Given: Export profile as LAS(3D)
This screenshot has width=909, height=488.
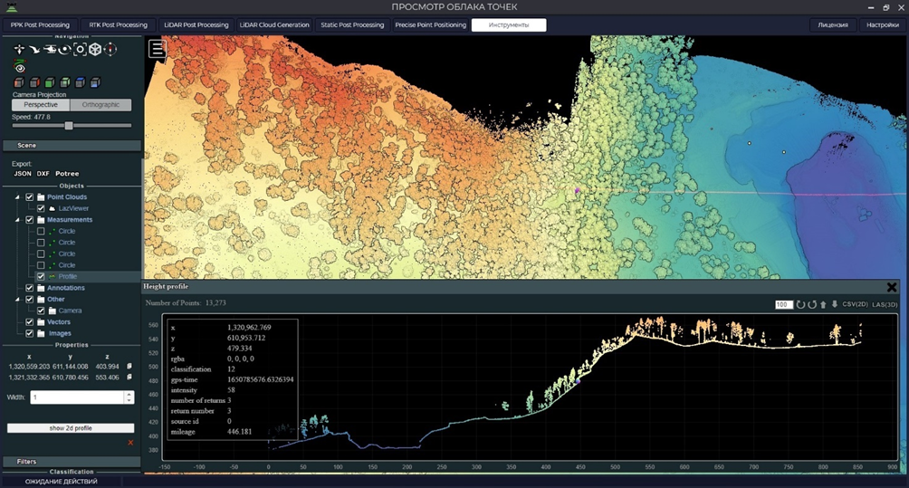Looking at the screenshot, I should pos(885,304).
